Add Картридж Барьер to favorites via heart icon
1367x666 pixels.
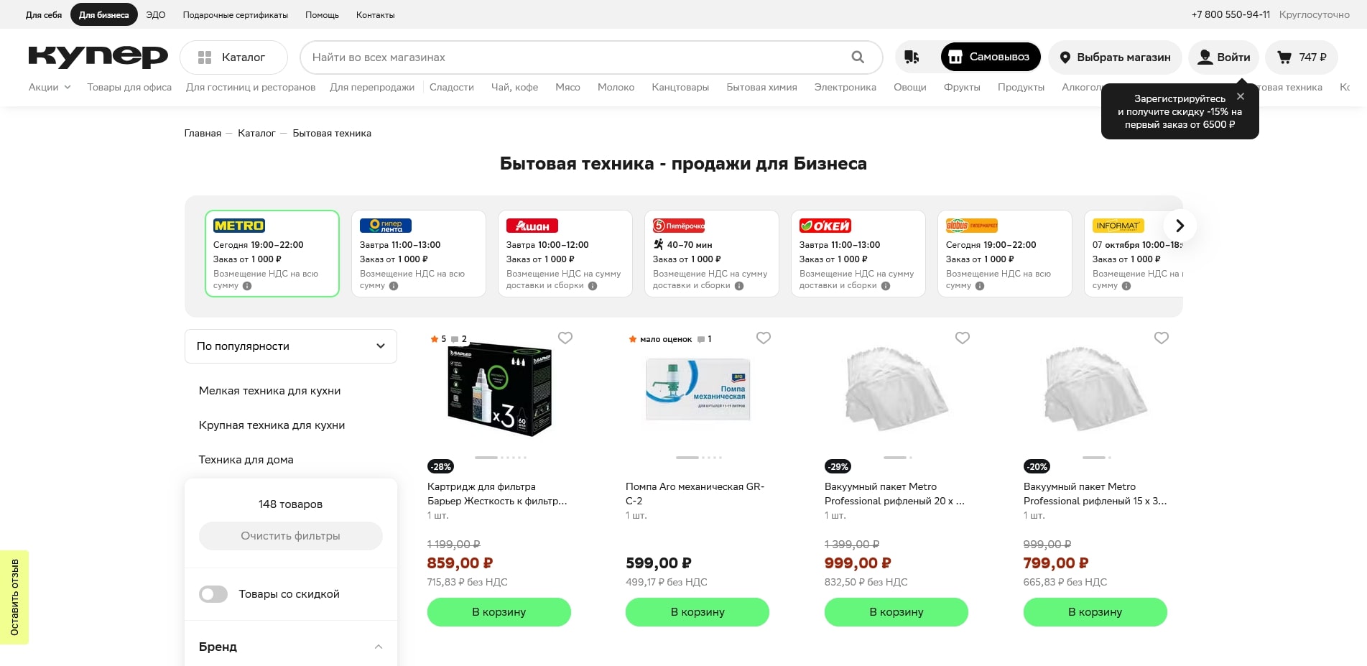(565, 338)
